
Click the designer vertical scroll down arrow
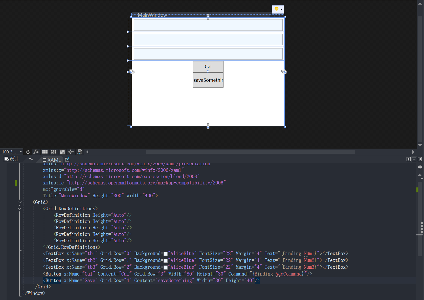click(x=420, y=145)
